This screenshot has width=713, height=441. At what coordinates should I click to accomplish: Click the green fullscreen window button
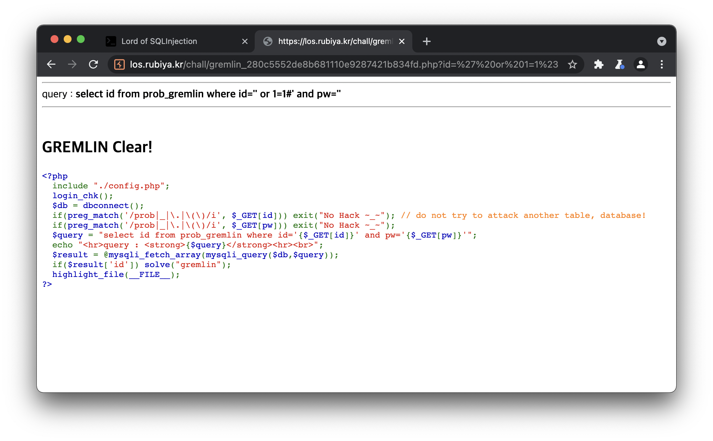point(81,39)
